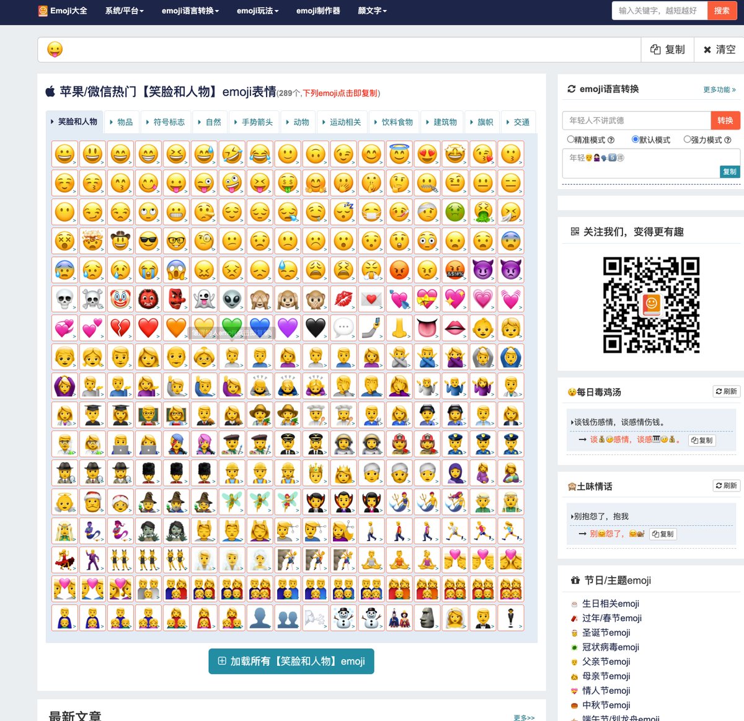Pick the ghost emoji
744x721 pixels.
(x=204, y=299)
